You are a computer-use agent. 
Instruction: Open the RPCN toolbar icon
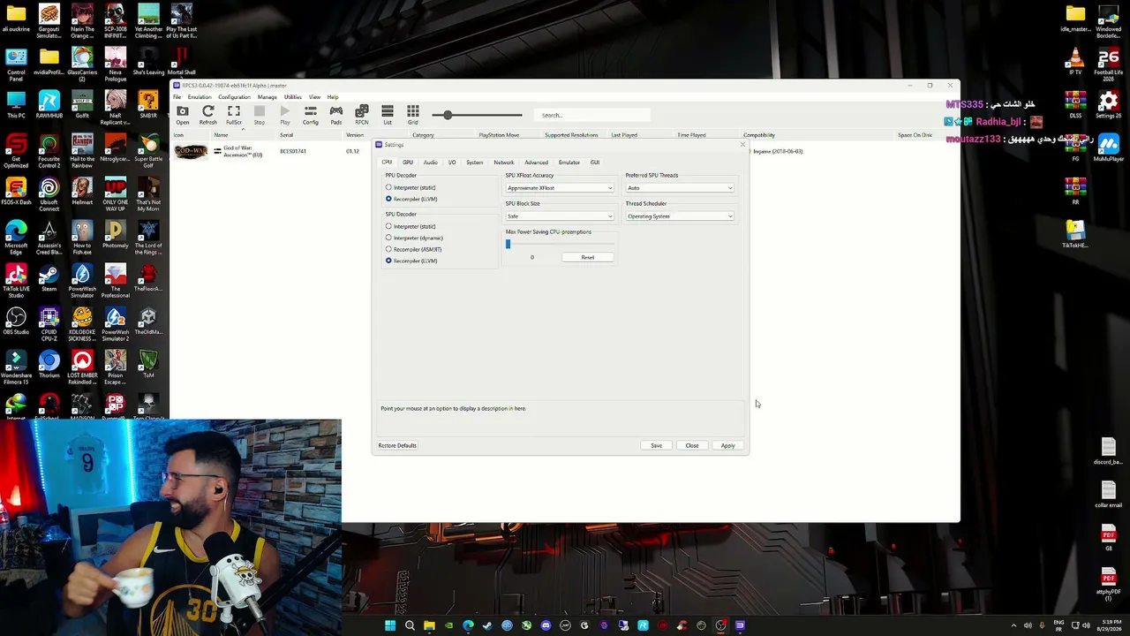[362, 115]
